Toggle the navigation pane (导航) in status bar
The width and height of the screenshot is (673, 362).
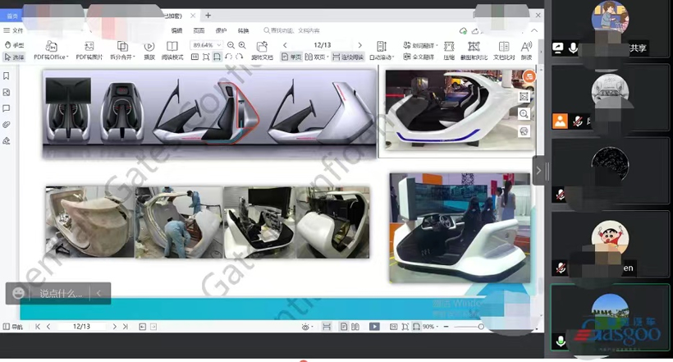point(12,327)
